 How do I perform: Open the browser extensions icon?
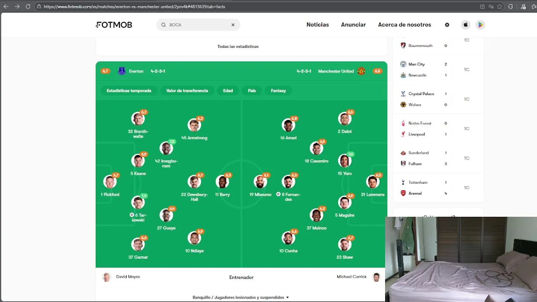(x=511, y=7)
